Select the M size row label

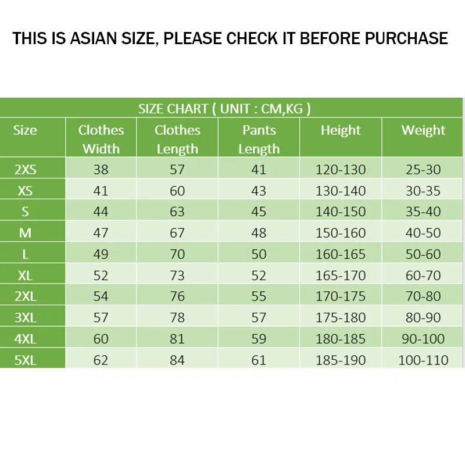coord(25,233)
